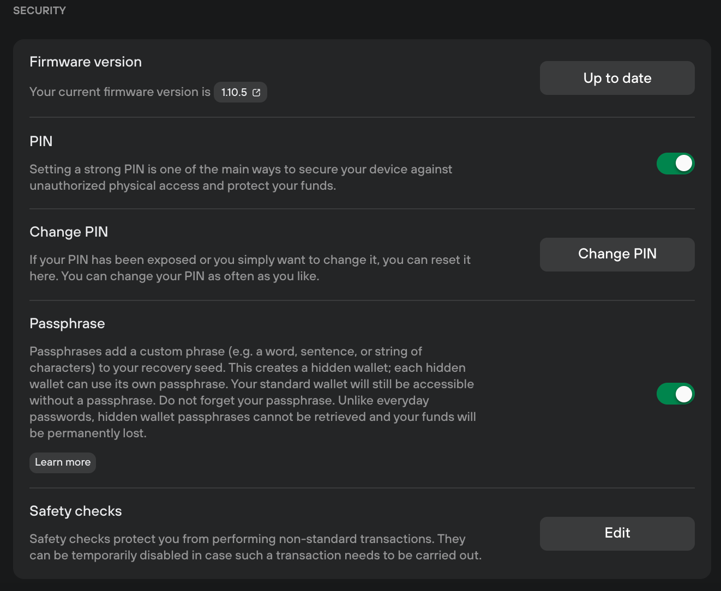Click the 1.10.5 firmware version badge

coord(241,92)
